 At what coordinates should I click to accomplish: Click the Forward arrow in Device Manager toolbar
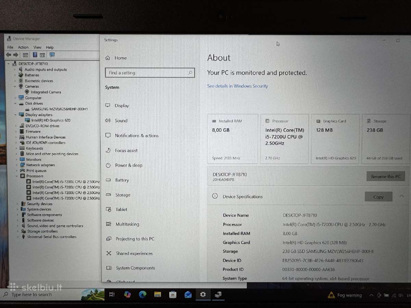16,55
